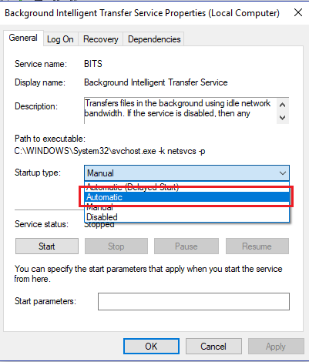
Task: Start the BITS service
Action: [47, 246]
